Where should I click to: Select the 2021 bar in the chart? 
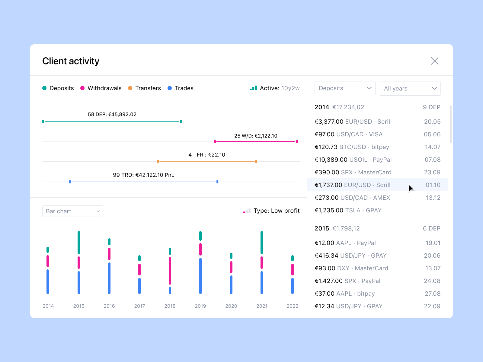pyautogui.click(x=261, y=262)
